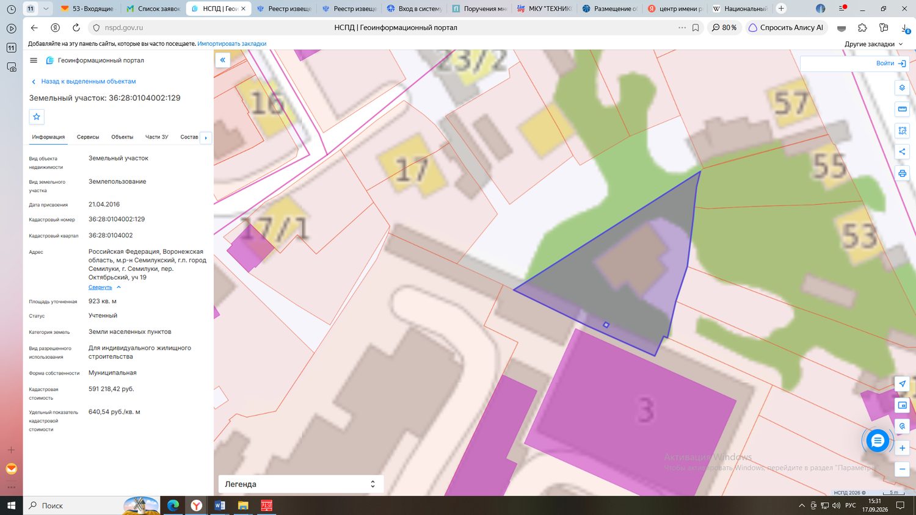Screen dimensions: 916x515
Task: Collapse the side panel with double-chevron button
Action: (223, 60)
